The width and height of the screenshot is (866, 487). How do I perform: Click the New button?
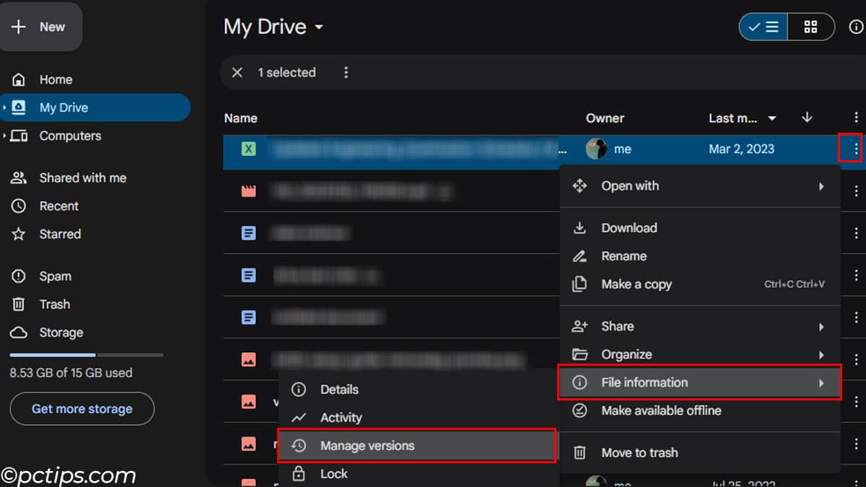[x=40, y=27]
